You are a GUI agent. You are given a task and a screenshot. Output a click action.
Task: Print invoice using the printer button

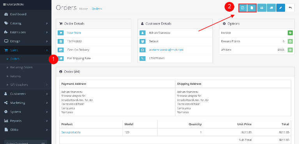(262, 8)
